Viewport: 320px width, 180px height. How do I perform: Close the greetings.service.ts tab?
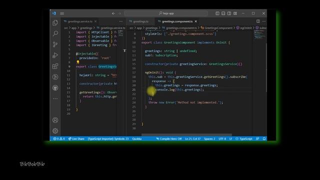point(95,21)
